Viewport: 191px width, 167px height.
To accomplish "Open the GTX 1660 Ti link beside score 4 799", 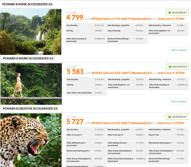I will (x=121, y=19).
